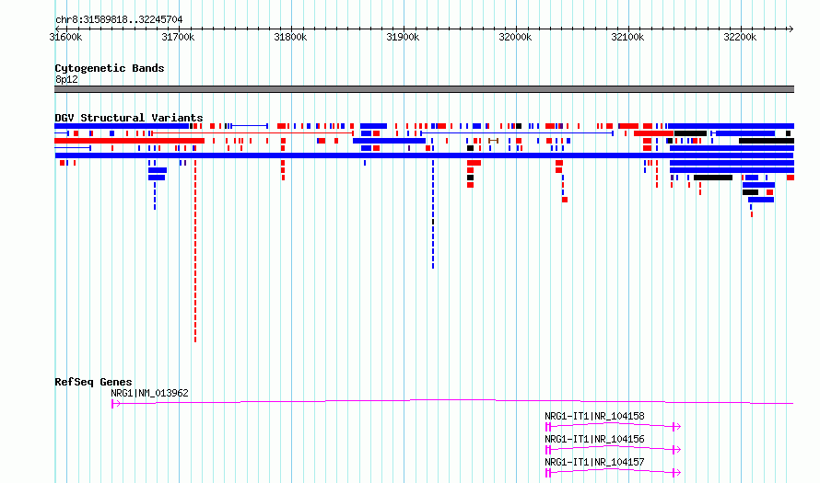Click the NRG1-IT1|NR_104156 label

pos(594,439)
